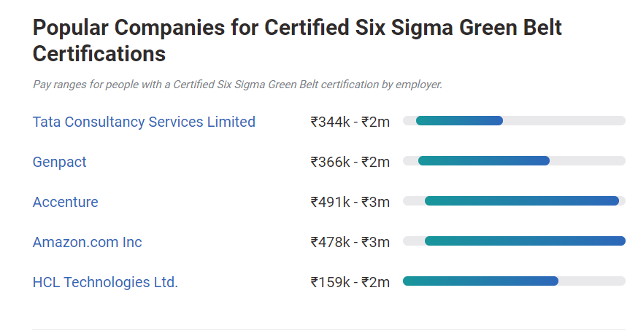This screenshot has height=336, width=638.
Task: Click the gray unfilled end of Tata's bar
Action: point(564,120)
